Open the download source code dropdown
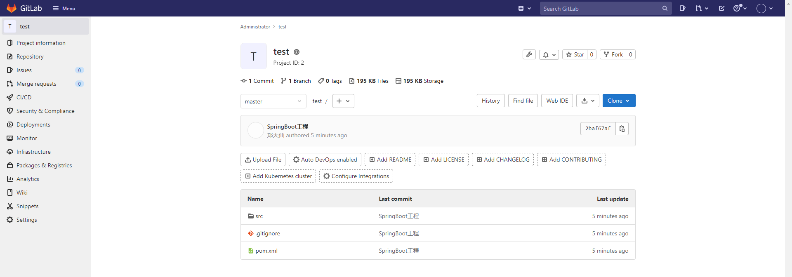The width and height of the screenshot is (792, 277). (587, 101)
